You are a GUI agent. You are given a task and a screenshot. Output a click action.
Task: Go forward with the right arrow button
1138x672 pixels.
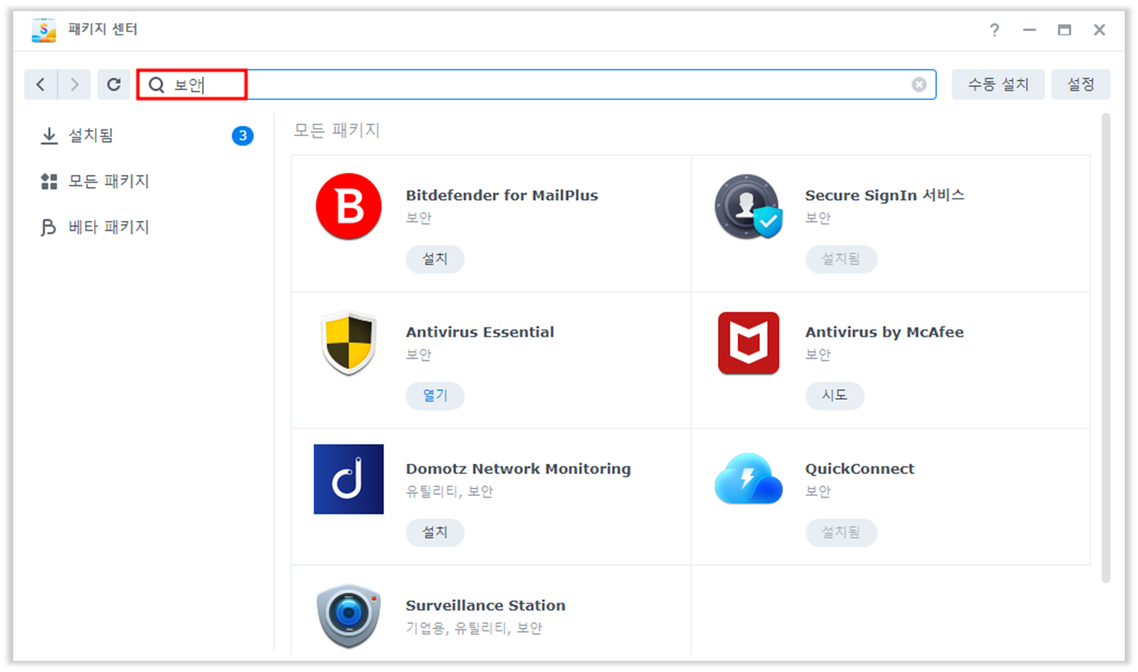click(74, 85)
